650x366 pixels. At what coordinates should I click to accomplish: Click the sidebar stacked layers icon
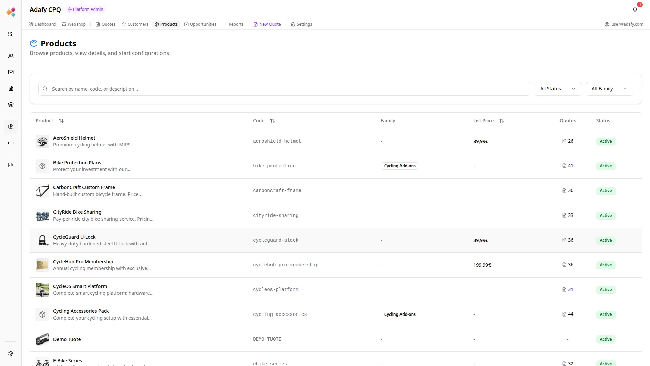pos(11,105)
